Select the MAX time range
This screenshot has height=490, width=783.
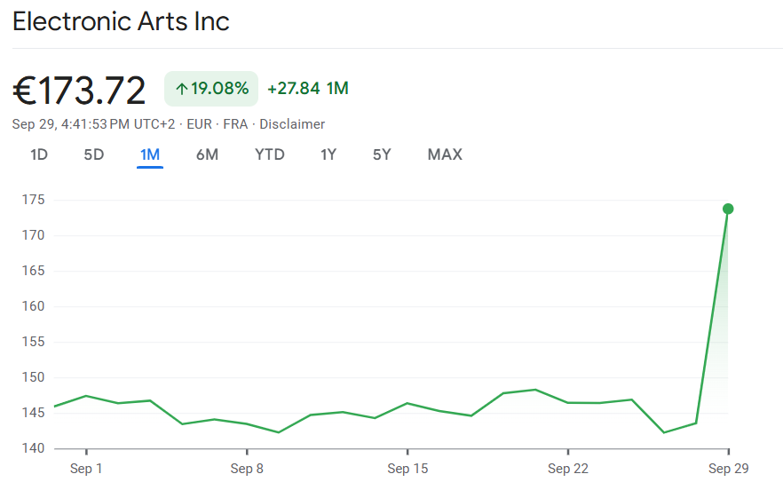445,154
